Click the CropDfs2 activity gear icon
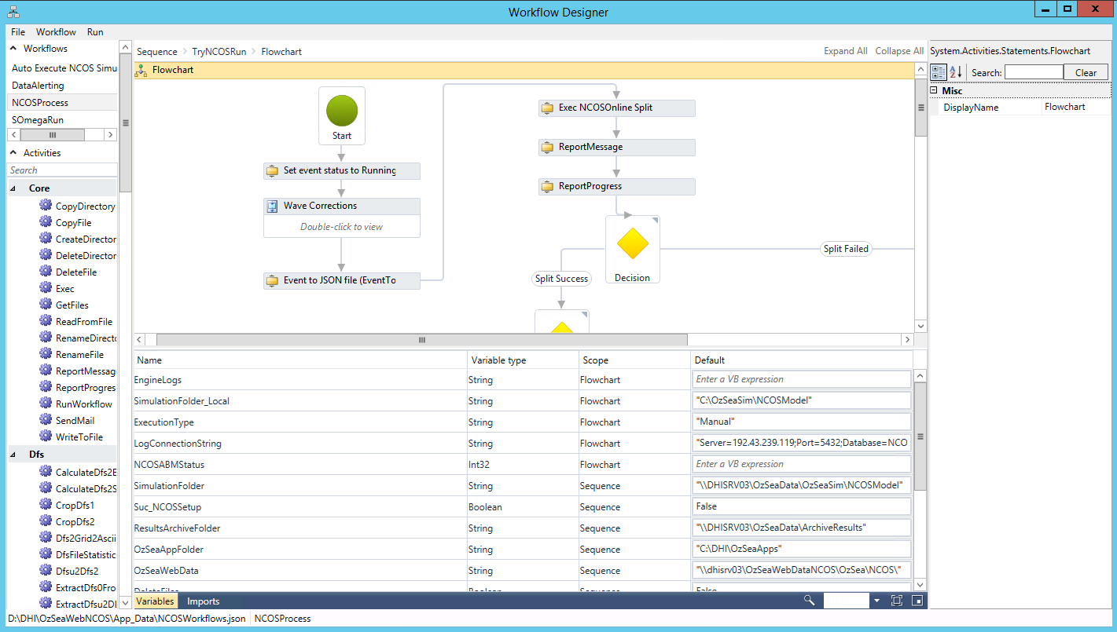Screen dimensions: 1117x632 46,521
